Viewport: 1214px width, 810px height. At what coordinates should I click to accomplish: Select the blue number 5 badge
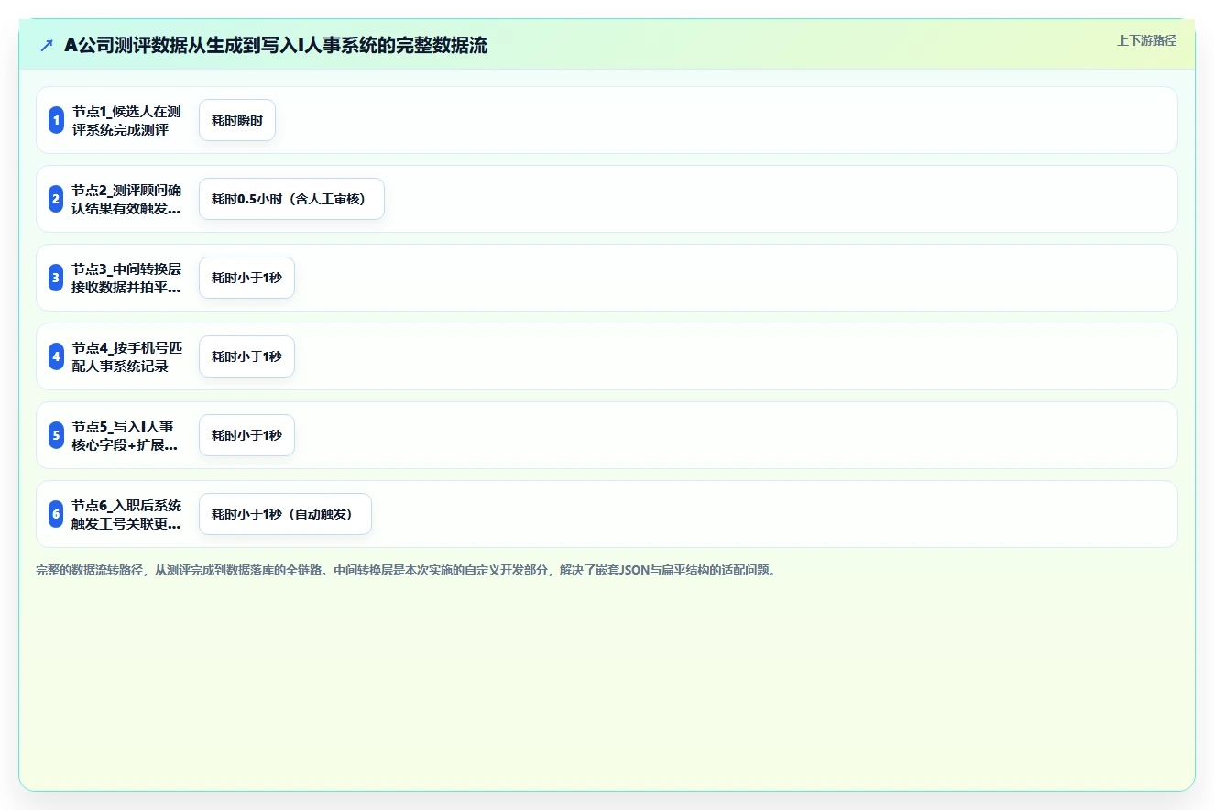56,435
